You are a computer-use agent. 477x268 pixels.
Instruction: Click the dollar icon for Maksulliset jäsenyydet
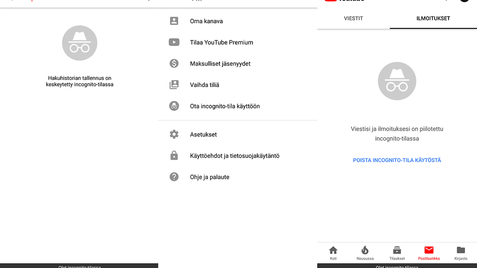174,64
